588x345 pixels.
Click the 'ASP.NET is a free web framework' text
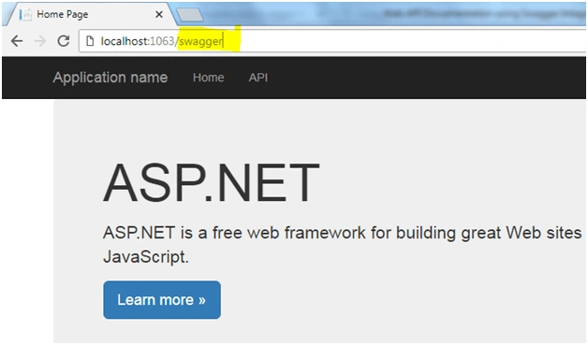(x=342, y=244)
